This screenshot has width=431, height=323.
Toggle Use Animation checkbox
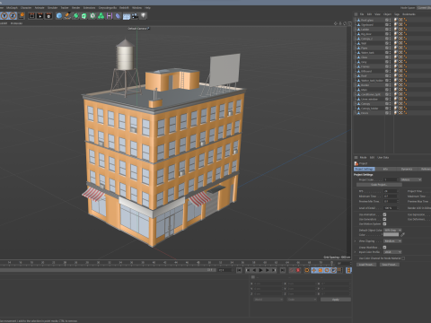coord(384,214)
